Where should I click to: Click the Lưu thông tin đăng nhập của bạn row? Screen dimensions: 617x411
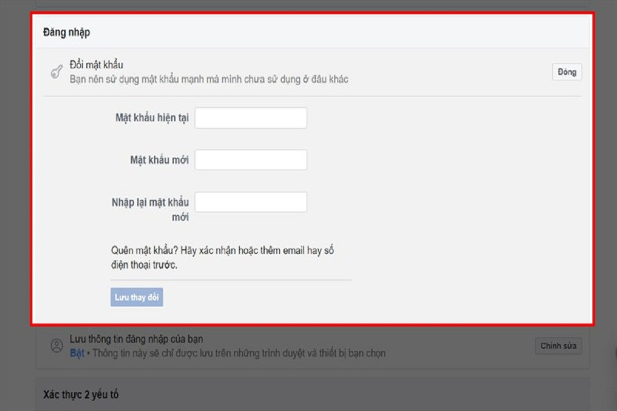click(x=313, y=346)
